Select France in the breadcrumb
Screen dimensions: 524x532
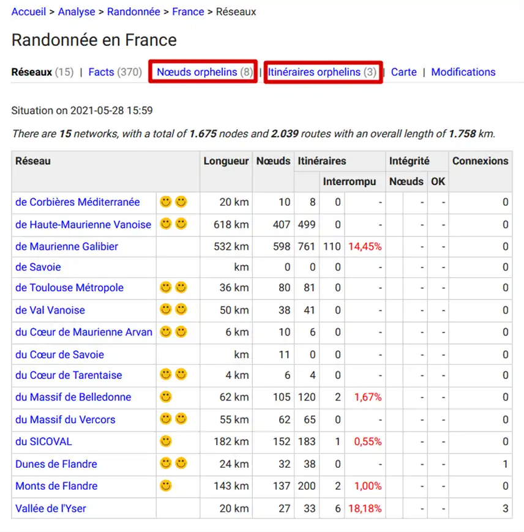[188, 12]
